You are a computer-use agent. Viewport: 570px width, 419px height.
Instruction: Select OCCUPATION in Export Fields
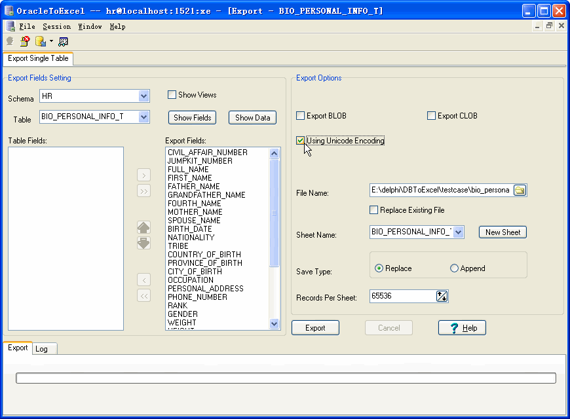[191, 280]
